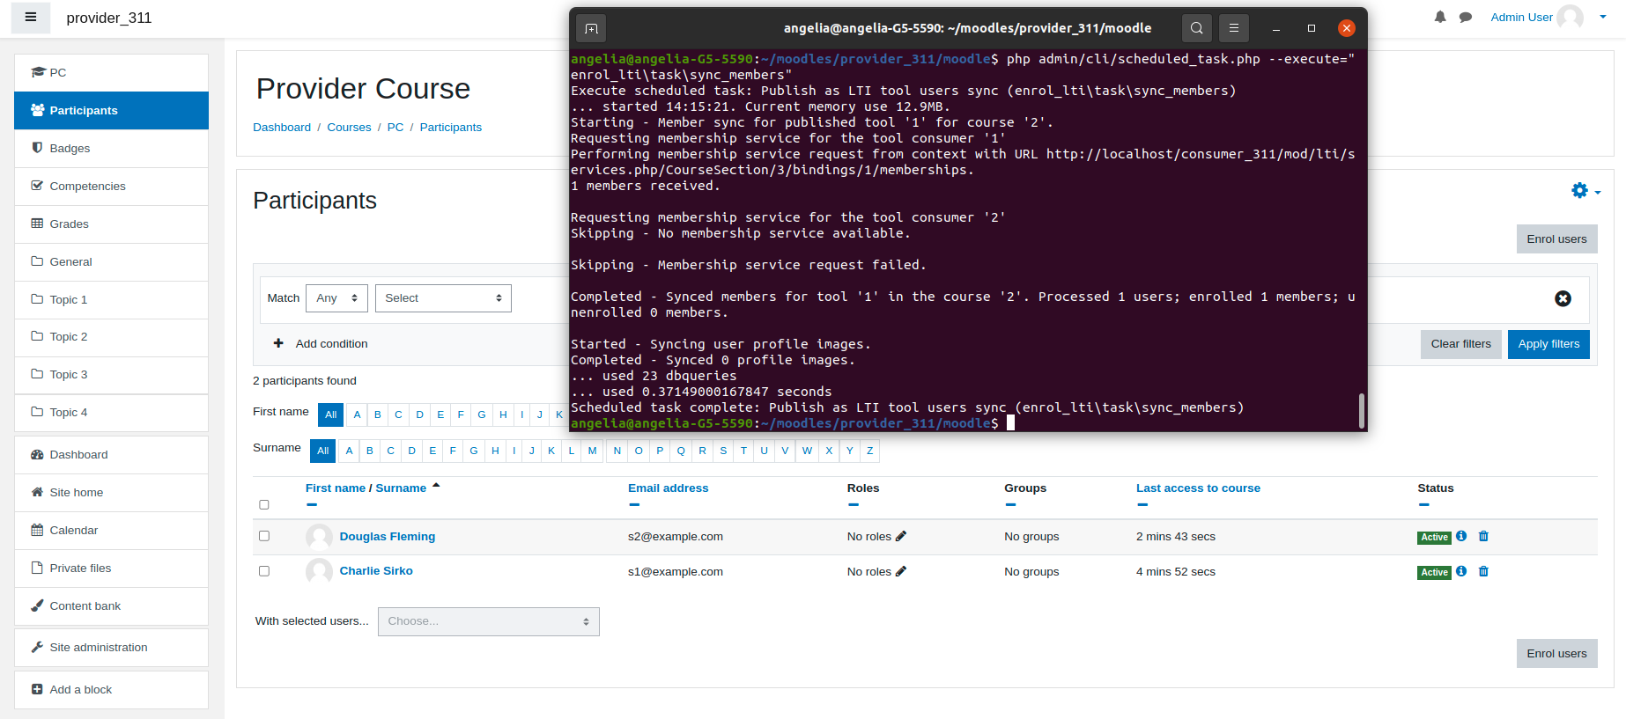
Task: Tick select-all participants checkbox
Action: pos(264,504)
